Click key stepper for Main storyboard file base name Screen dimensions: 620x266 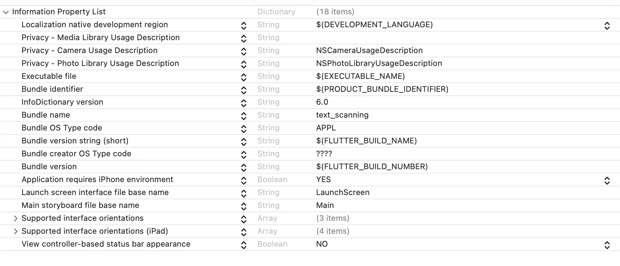click(244, 205)
